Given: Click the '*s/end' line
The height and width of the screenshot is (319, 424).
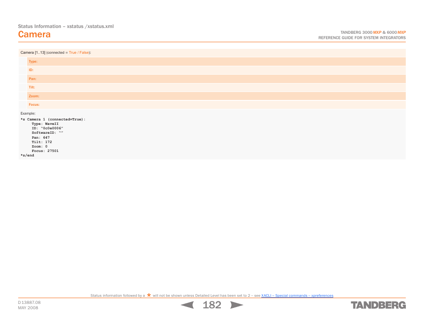Looking at the screenshot, I should [27, 156].
